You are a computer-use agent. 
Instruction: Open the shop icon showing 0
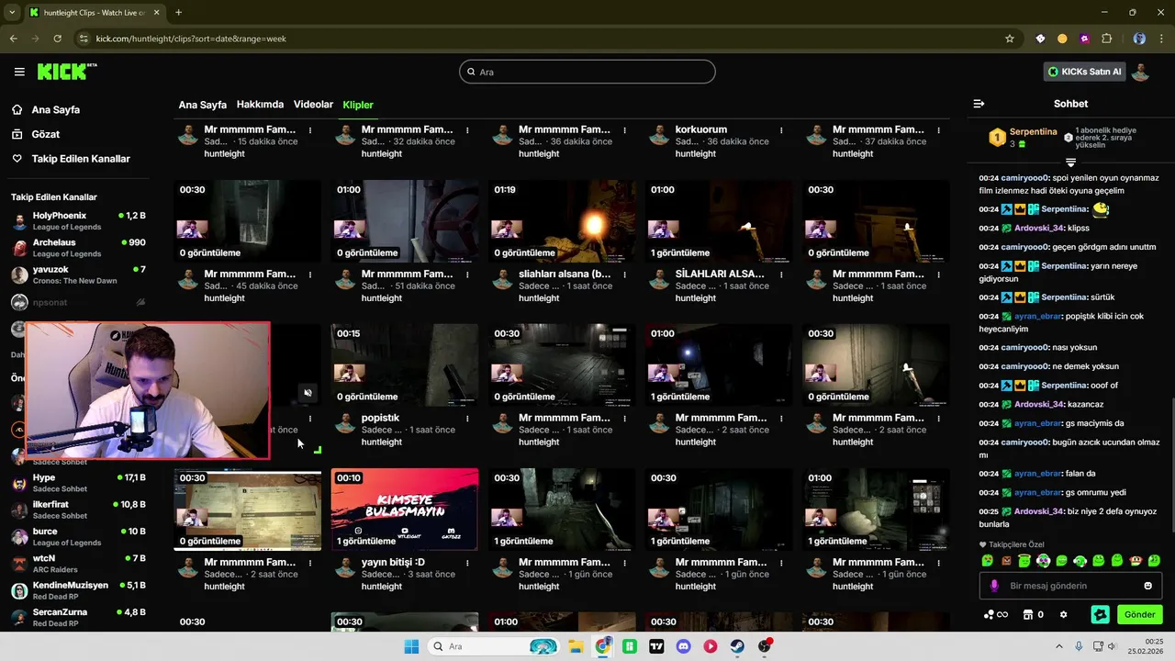coord(1034,615)
